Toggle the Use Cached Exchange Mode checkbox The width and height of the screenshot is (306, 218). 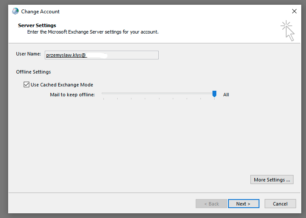(x=26, y=85)
